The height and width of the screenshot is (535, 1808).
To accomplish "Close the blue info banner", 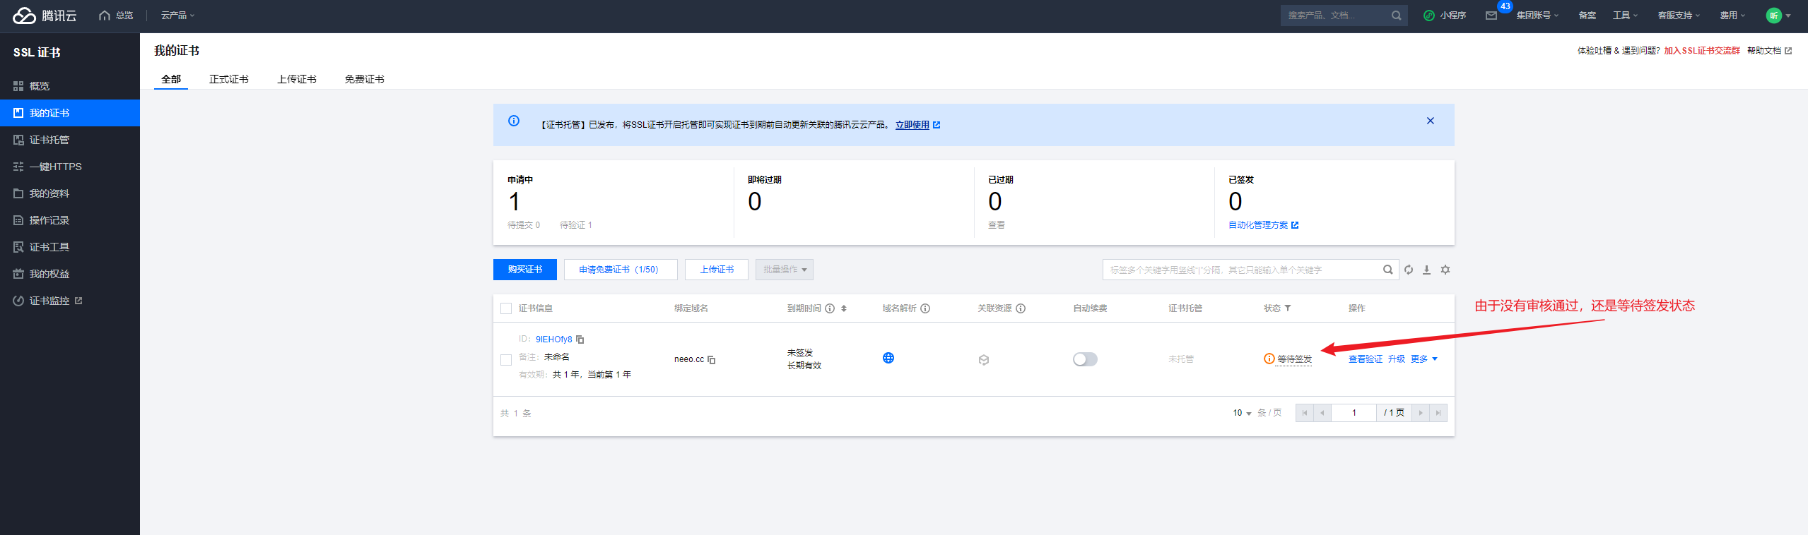I will coord(1431,121).
